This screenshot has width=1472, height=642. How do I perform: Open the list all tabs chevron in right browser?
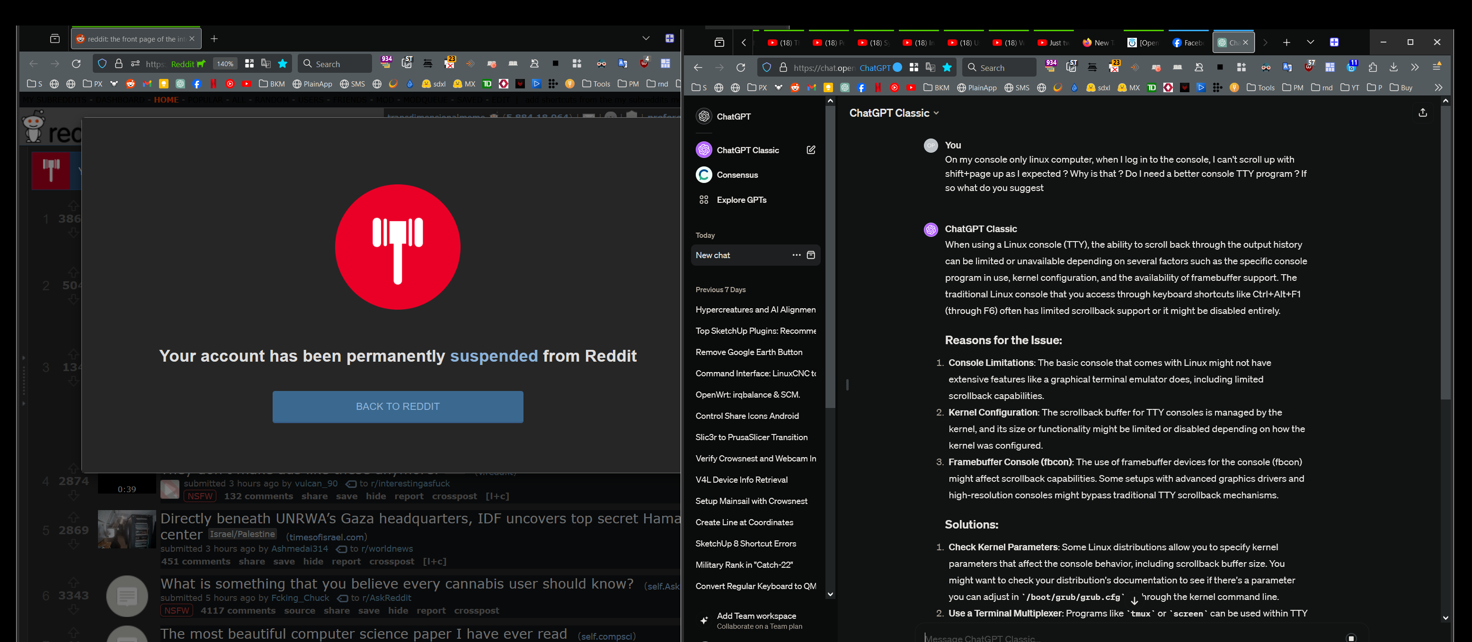[x=1310, y=42]
